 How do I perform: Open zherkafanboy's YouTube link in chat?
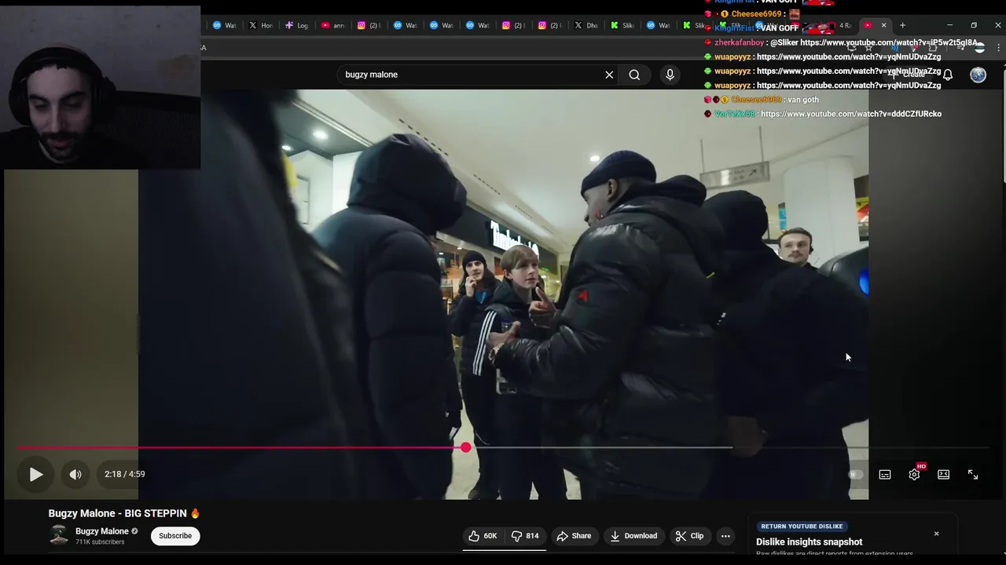pos(889,42)
